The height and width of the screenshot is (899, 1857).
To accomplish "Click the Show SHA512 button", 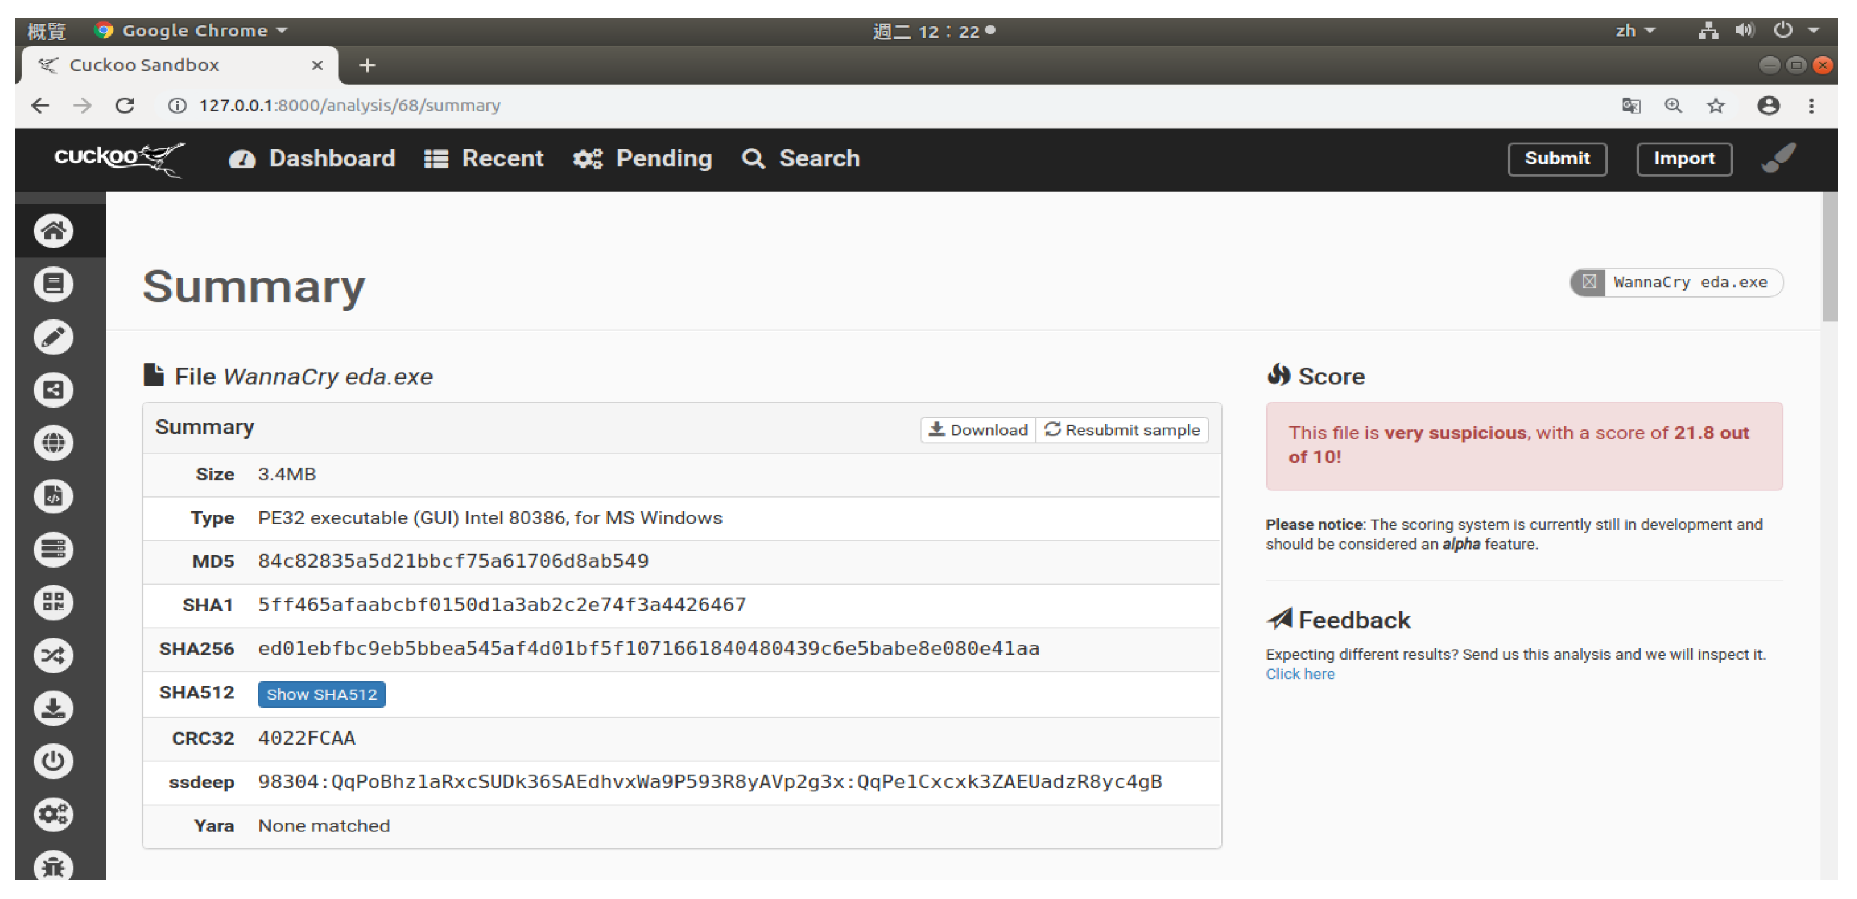I will point(321,693).
